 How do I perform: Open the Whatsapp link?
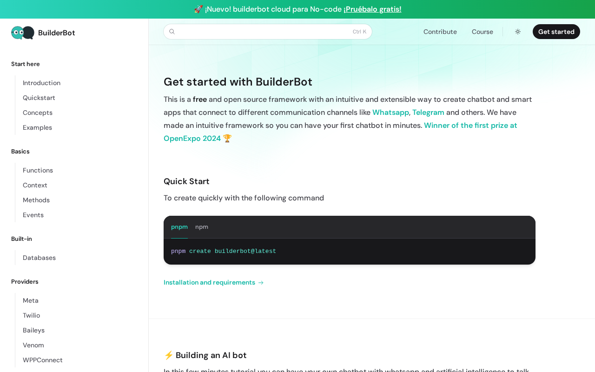point(390,113)
